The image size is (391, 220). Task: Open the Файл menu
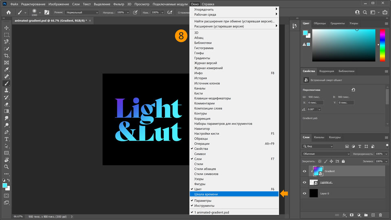14,4
